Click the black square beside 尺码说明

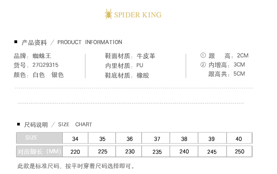coord(19,124)
